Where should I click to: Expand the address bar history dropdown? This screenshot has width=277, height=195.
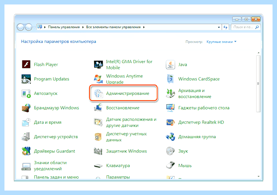[x=219, y=27]
